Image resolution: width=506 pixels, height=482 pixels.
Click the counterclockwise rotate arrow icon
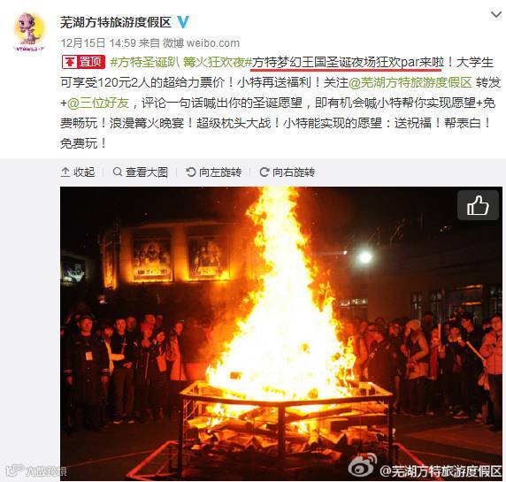tap(191, 172)
